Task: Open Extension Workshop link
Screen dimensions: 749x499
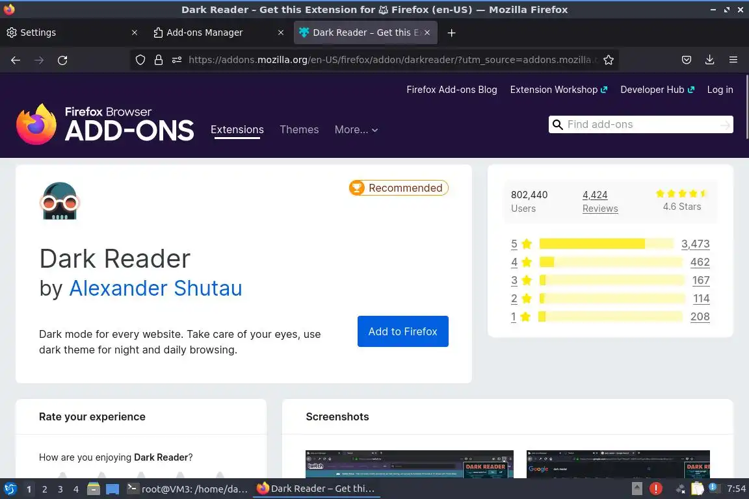Action: pos(558,90)
